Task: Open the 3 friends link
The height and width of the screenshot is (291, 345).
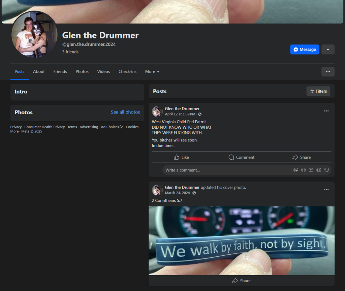Action: point(70,52)
